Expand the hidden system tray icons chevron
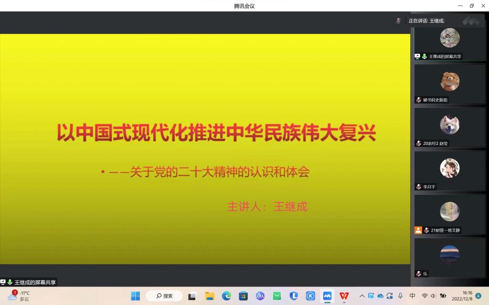Viewport: 489px width, 305px height. 362,296
